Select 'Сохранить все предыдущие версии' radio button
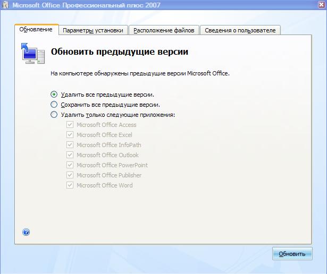This screenshot has height=274, width=327. pos(54,104)
